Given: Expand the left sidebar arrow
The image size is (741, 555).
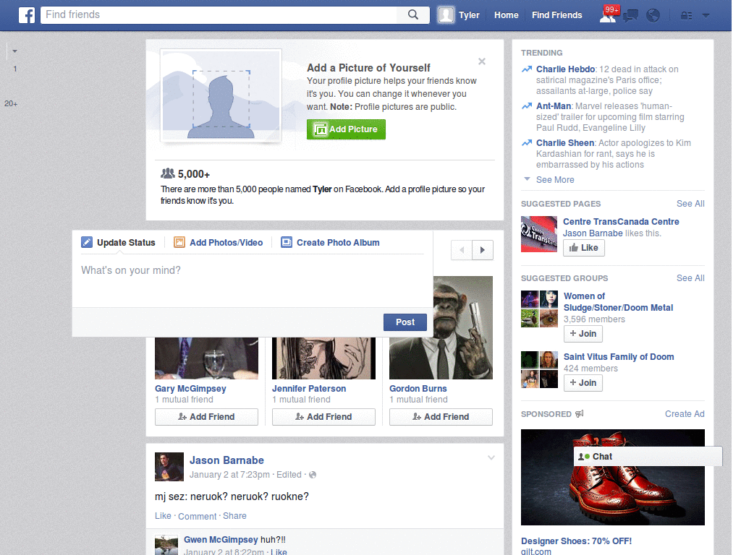Looking at the screenshot, I should pyautogui.click(x=14, y=51).
